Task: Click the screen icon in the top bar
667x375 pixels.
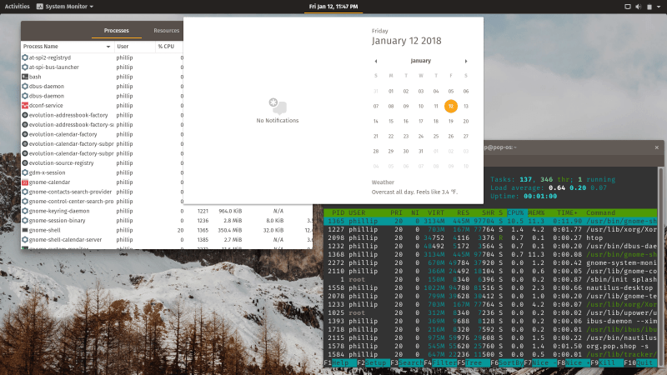Action: click(628, 7)
